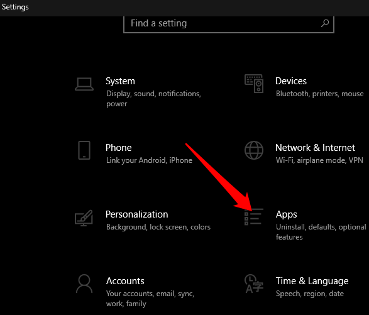Open the Accounts heading
The image size is (369, 315).
point(125,281)
